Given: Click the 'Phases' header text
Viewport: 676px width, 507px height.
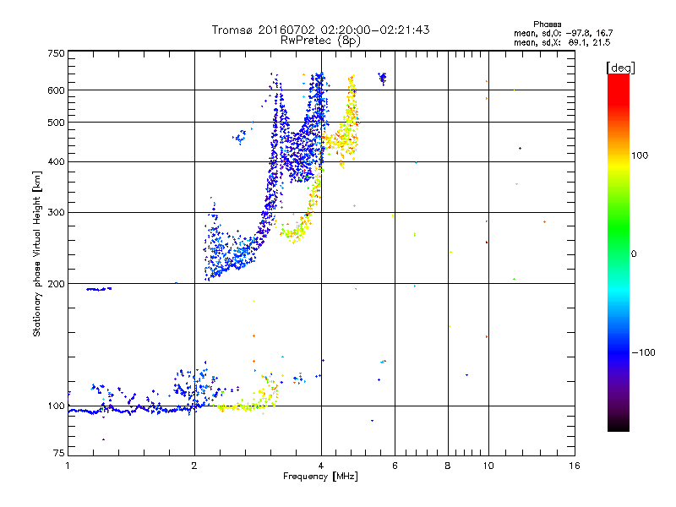Looking at the screenshot, I should click(x=547, y=25).
